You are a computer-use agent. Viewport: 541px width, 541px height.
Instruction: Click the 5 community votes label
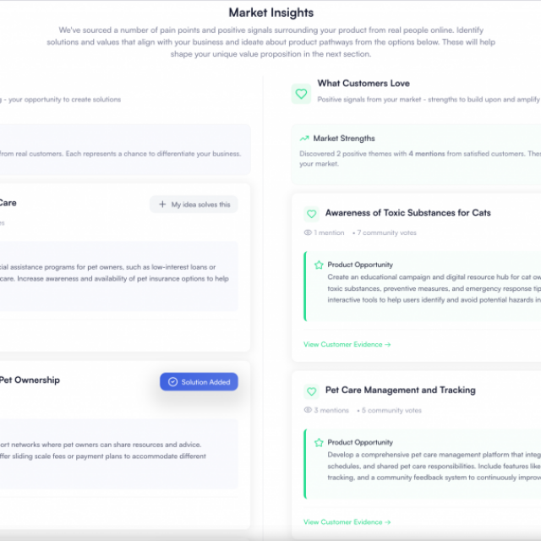coord(391,410)
